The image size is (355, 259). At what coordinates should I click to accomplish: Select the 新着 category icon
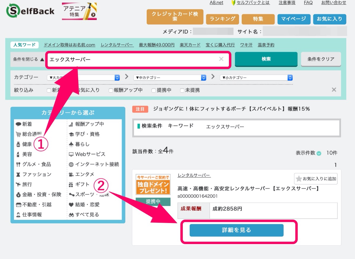click(18, 124)
